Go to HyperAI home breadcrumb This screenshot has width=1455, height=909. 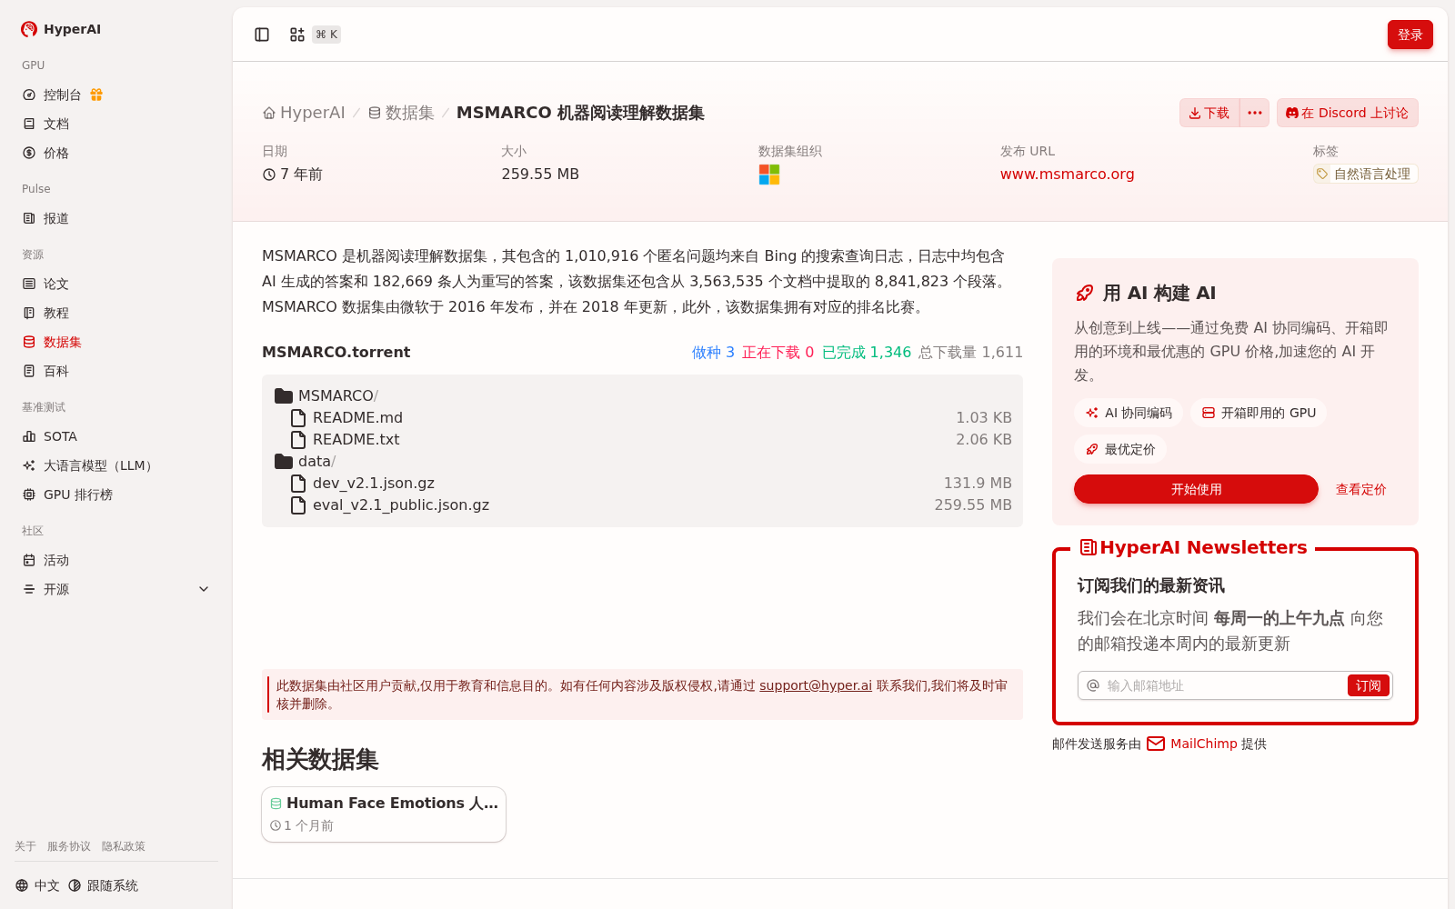(x=304, y=113)
